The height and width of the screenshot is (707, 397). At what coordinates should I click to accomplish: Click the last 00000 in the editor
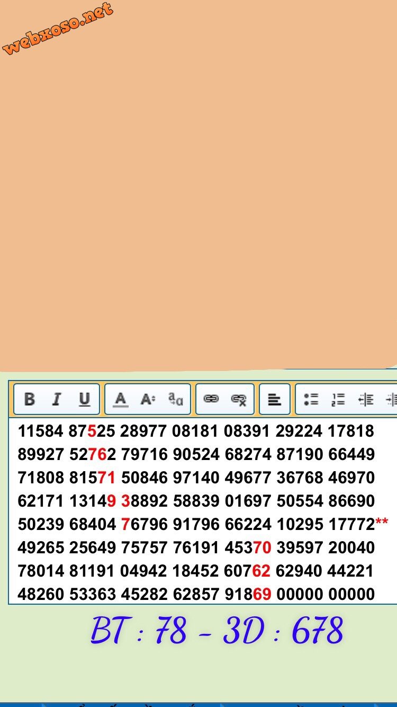(x=351, y=594)
